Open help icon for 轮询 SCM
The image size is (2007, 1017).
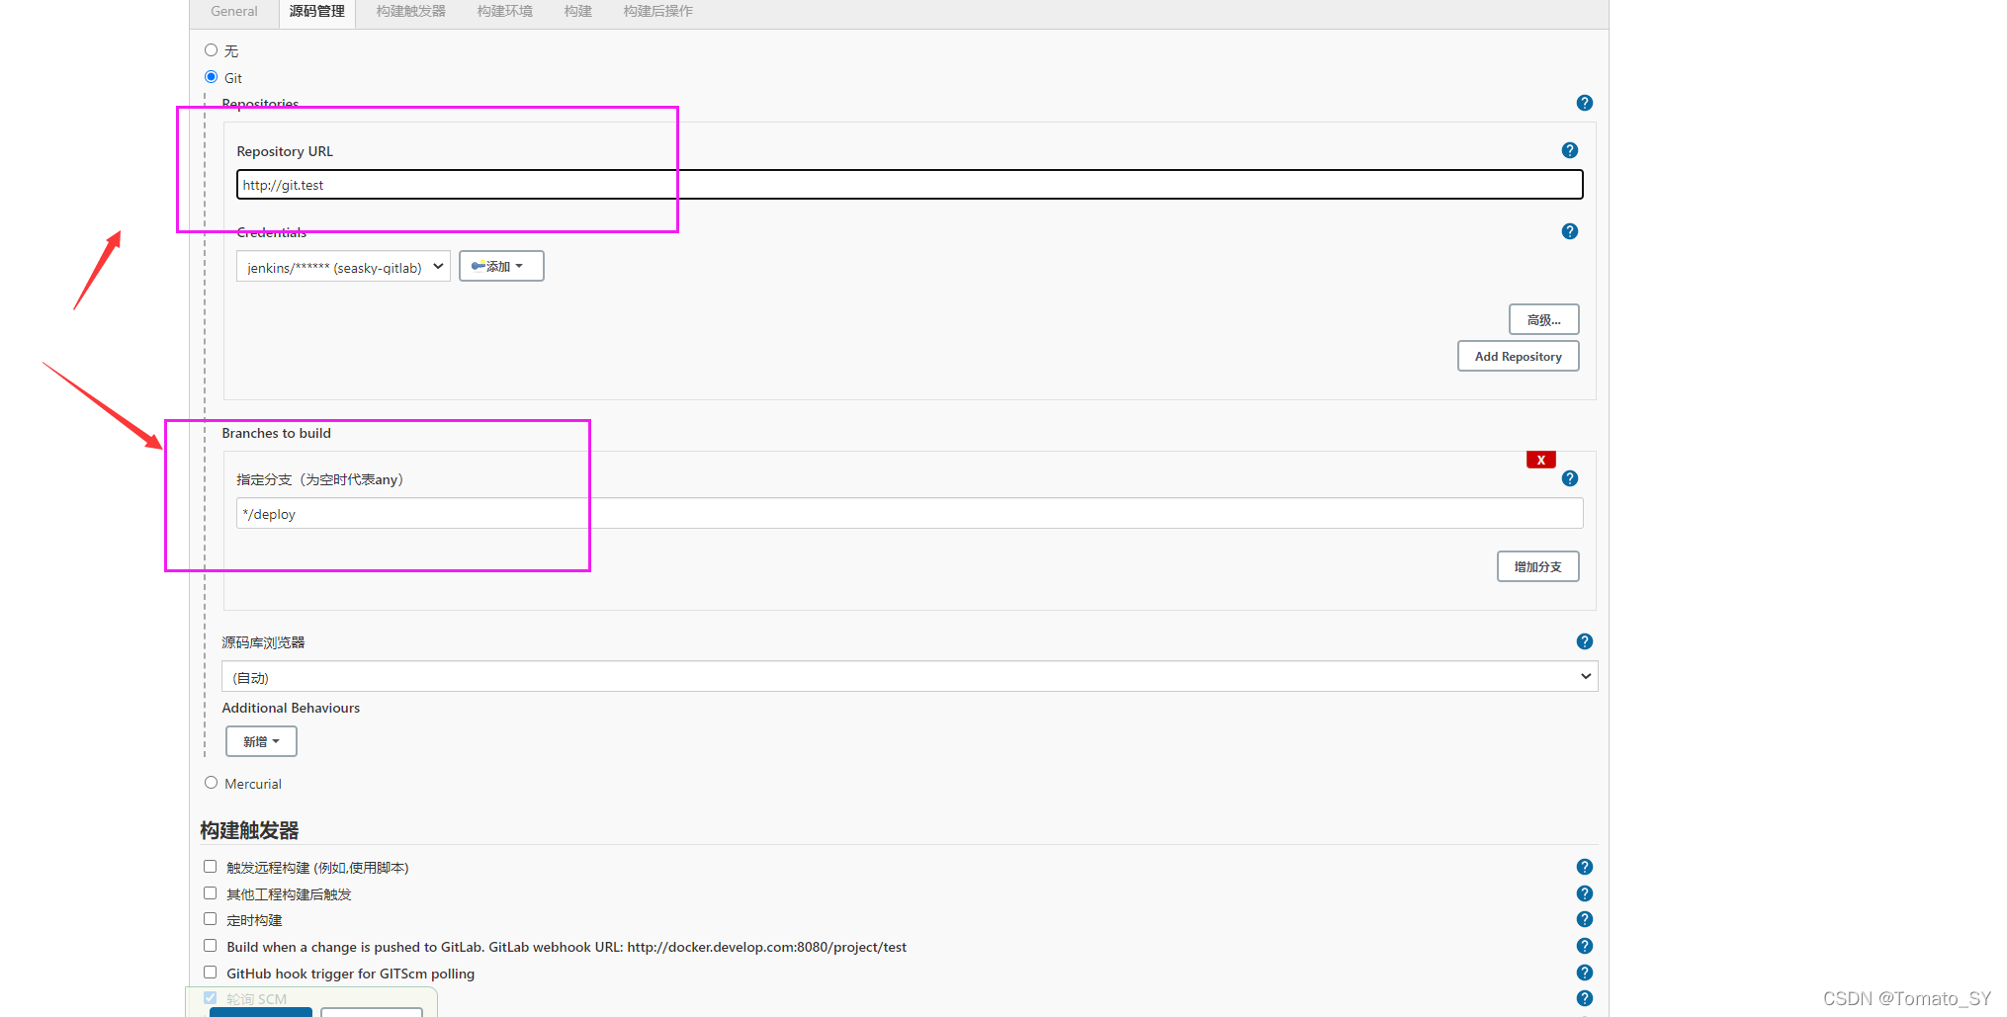click(1584, 998)
